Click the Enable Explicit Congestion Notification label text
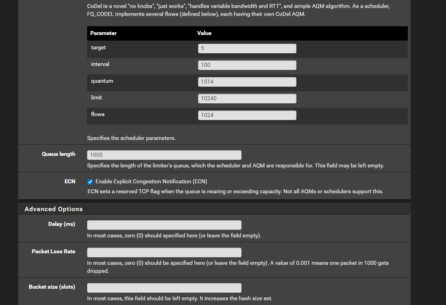Screen dimensions: 446x305 (x=151, y=182)
